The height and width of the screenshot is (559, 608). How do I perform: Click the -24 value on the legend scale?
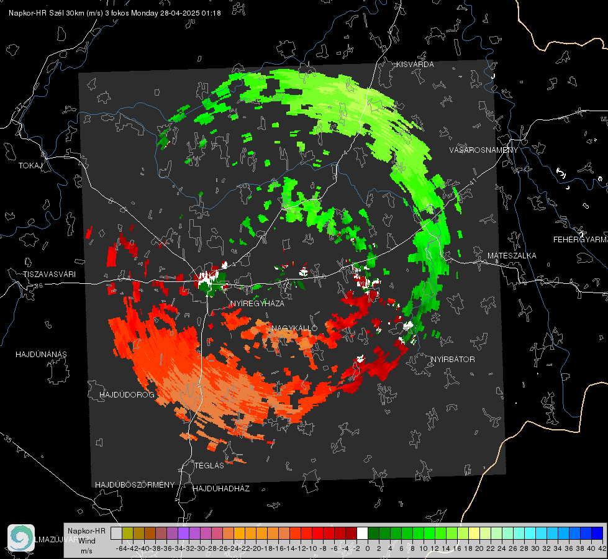pos(234,548)
